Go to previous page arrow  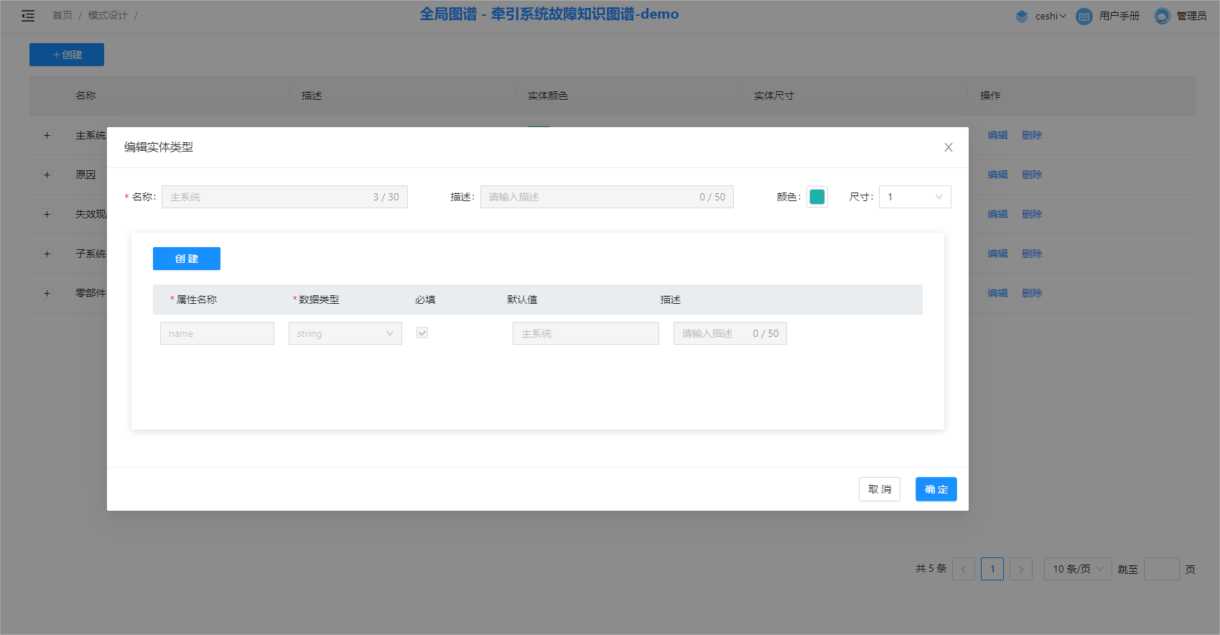(964, 569)
